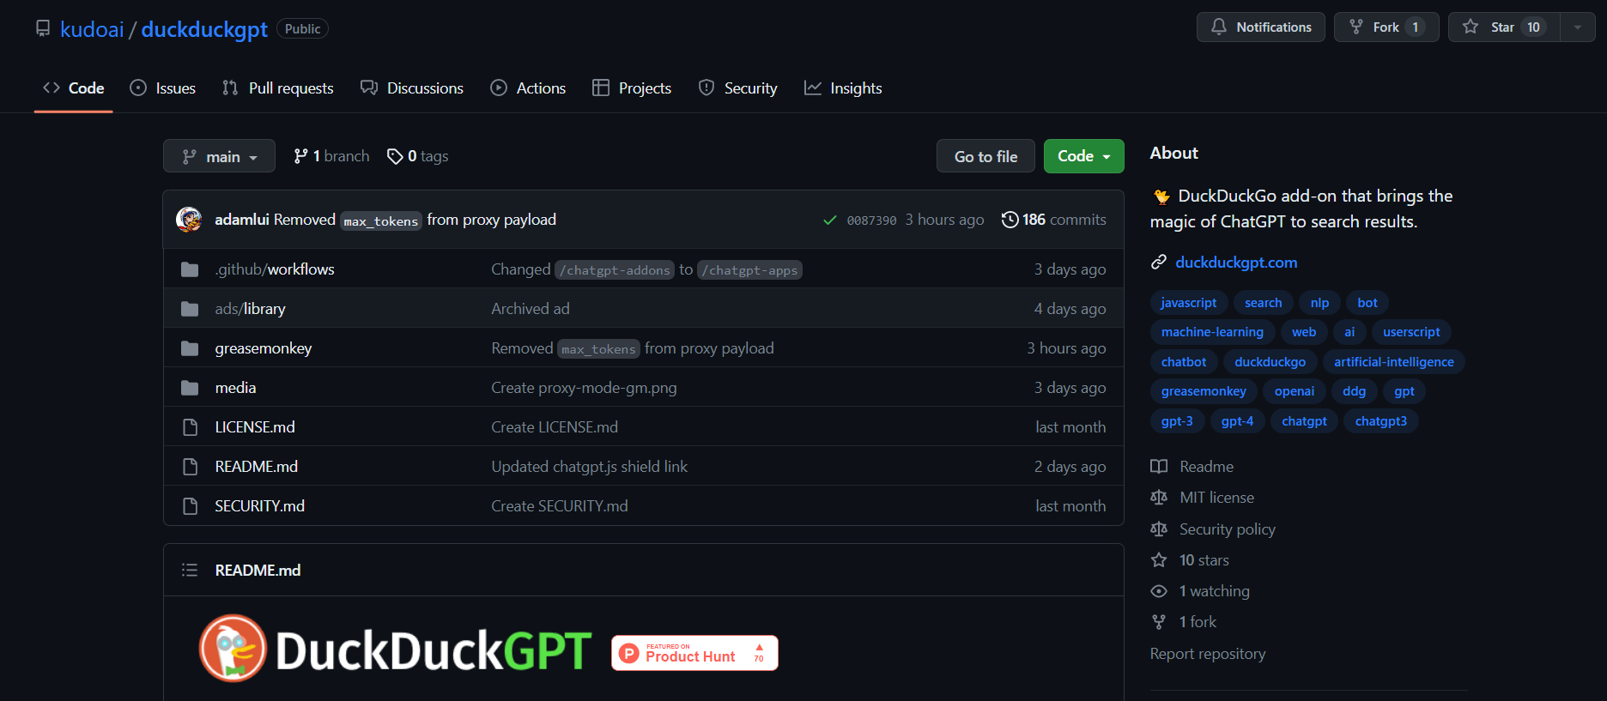Screen dimensions: 1607x701
Task: Open the ads/library folder
Action: [x=250, y=309]
